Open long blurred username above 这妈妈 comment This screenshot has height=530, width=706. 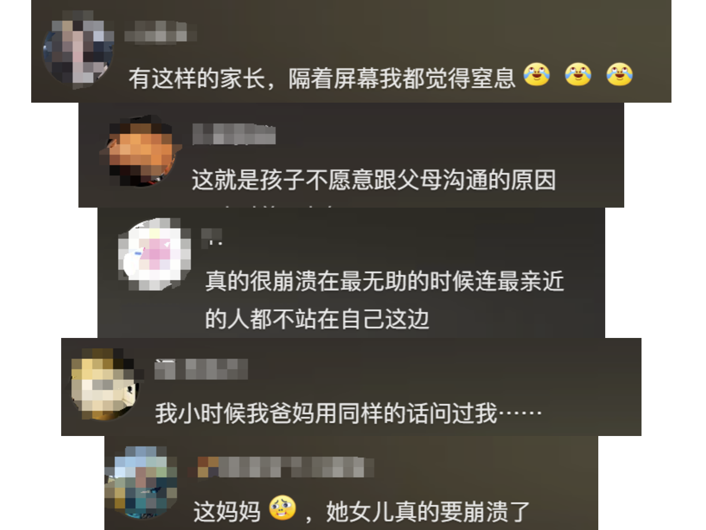tap(286, 467)
